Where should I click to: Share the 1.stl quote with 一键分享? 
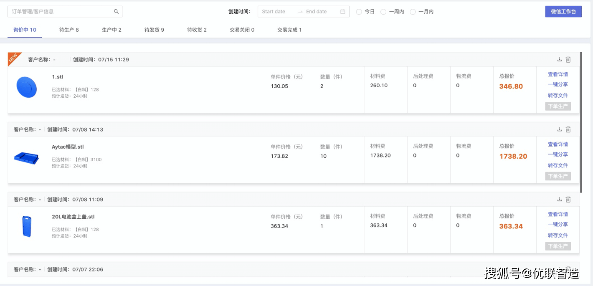558,84
